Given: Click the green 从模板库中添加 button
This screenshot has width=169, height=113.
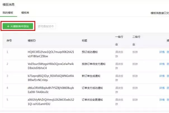Looking at the screenshot, I should click(x=18, y=26).
